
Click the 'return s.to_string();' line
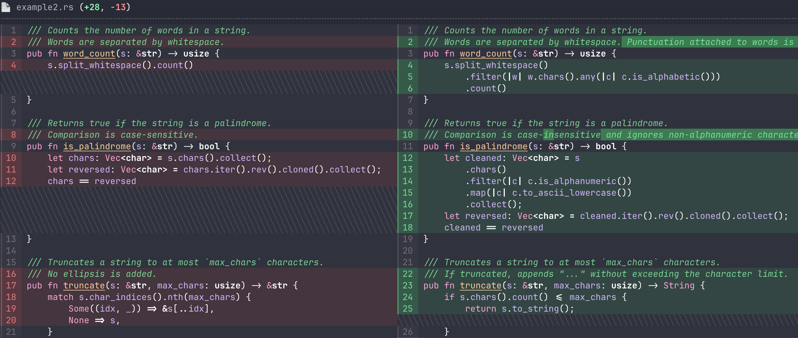519,308
